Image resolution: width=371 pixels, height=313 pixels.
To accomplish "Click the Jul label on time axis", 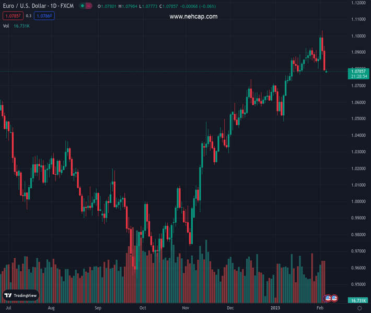I will [x=8, y=308].
